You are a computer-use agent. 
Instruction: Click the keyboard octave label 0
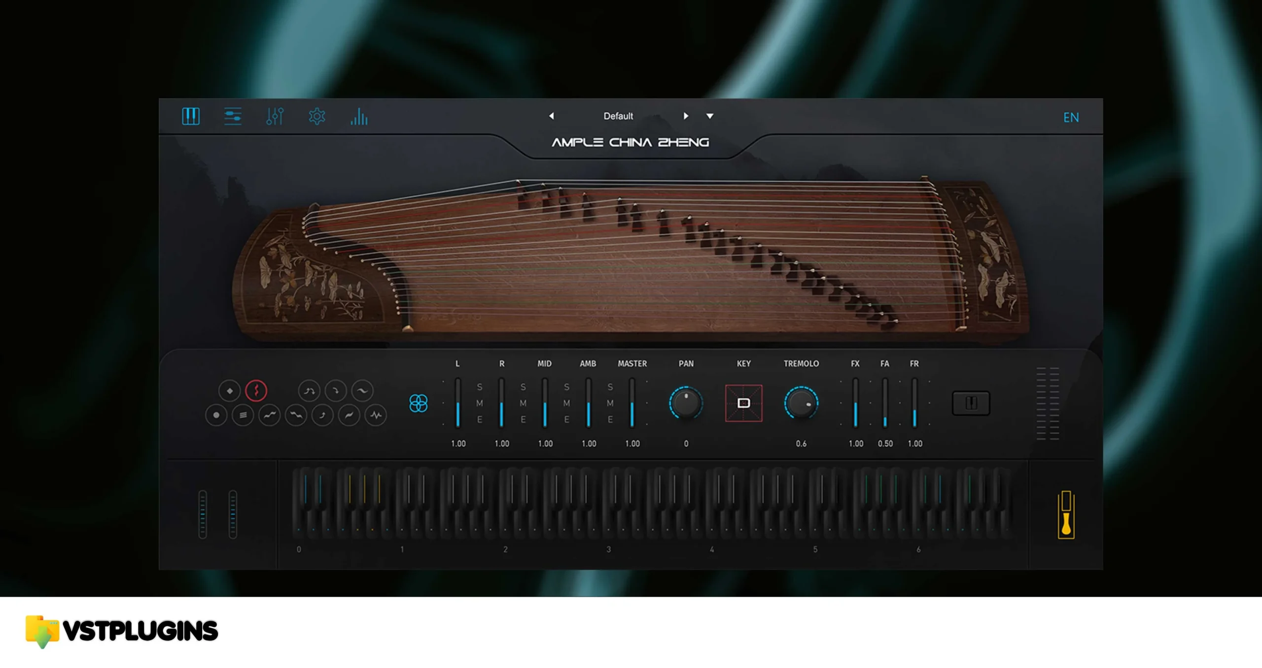click(299, 550)
